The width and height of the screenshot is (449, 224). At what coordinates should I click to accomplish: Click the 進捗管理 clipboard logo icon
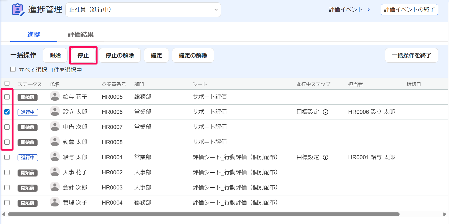click(18, 10)
